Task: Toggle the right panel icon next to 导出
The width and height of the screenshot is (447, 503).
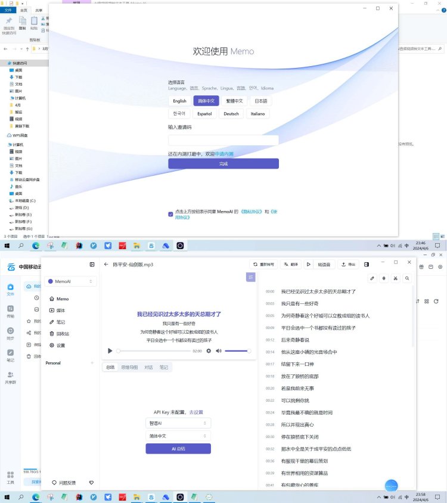Action: point(367,265)
